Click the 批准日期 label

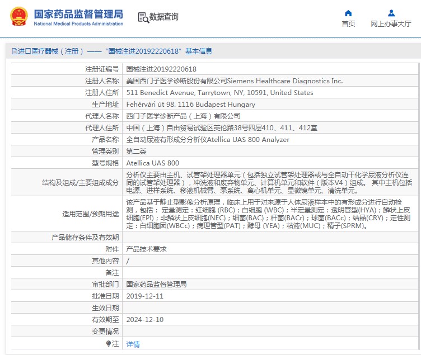pos(105,296)
